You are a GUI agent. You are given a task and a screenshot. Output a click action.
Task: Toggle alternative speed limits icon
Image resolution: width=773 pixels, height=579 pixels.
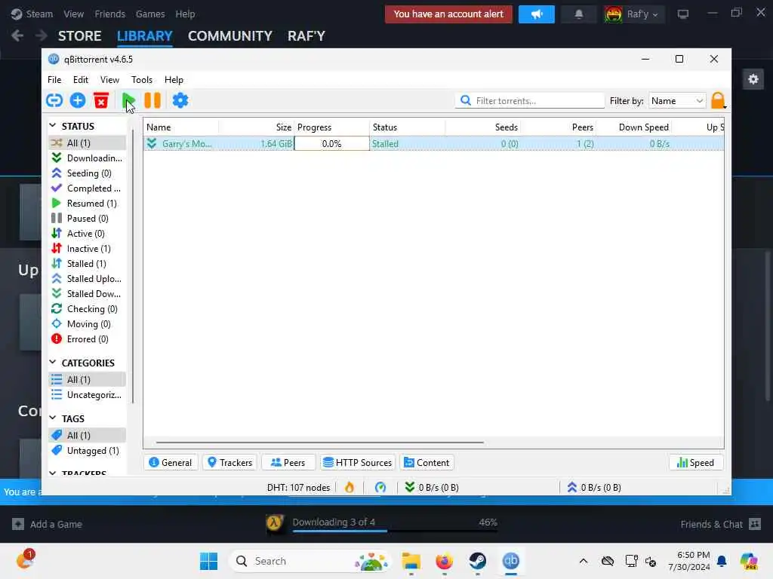pos(380,488)
